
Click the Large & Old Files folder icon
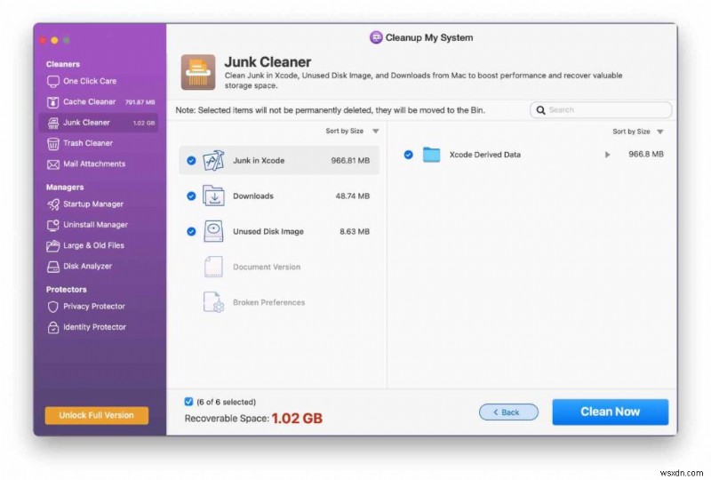(53, 246)
